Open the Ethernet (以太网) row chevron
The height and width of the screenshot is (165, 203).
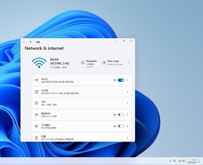[128, 92]
